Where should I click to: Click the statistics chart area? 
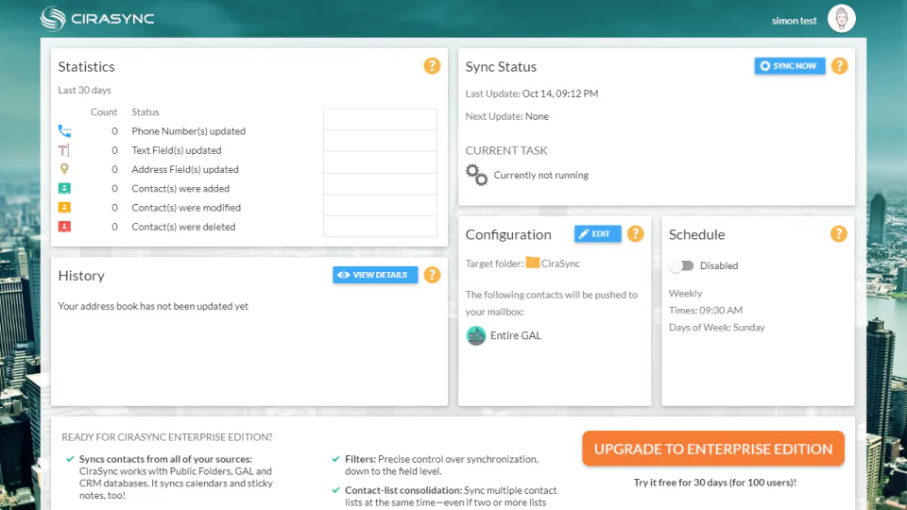tap(380, 173)
